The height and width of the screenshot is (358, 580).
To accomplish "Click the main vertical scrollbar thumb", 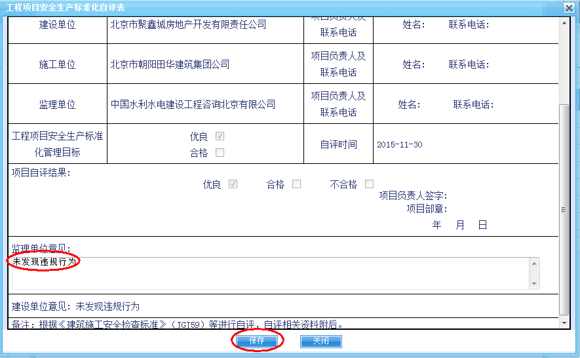I will pos(565,210).
